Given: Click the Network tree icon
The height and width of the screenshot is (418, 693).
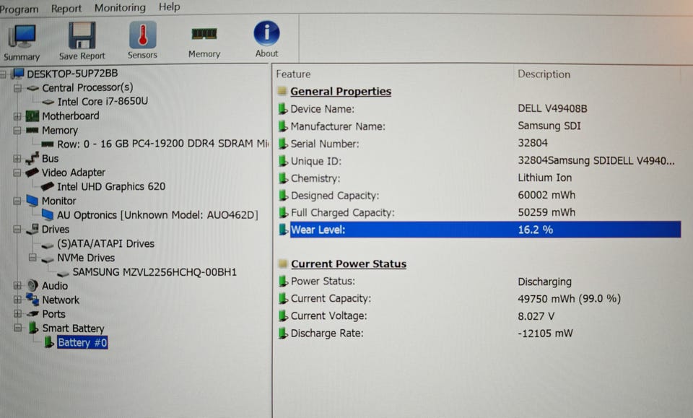Looking at the screenshot, I should 32,299.
